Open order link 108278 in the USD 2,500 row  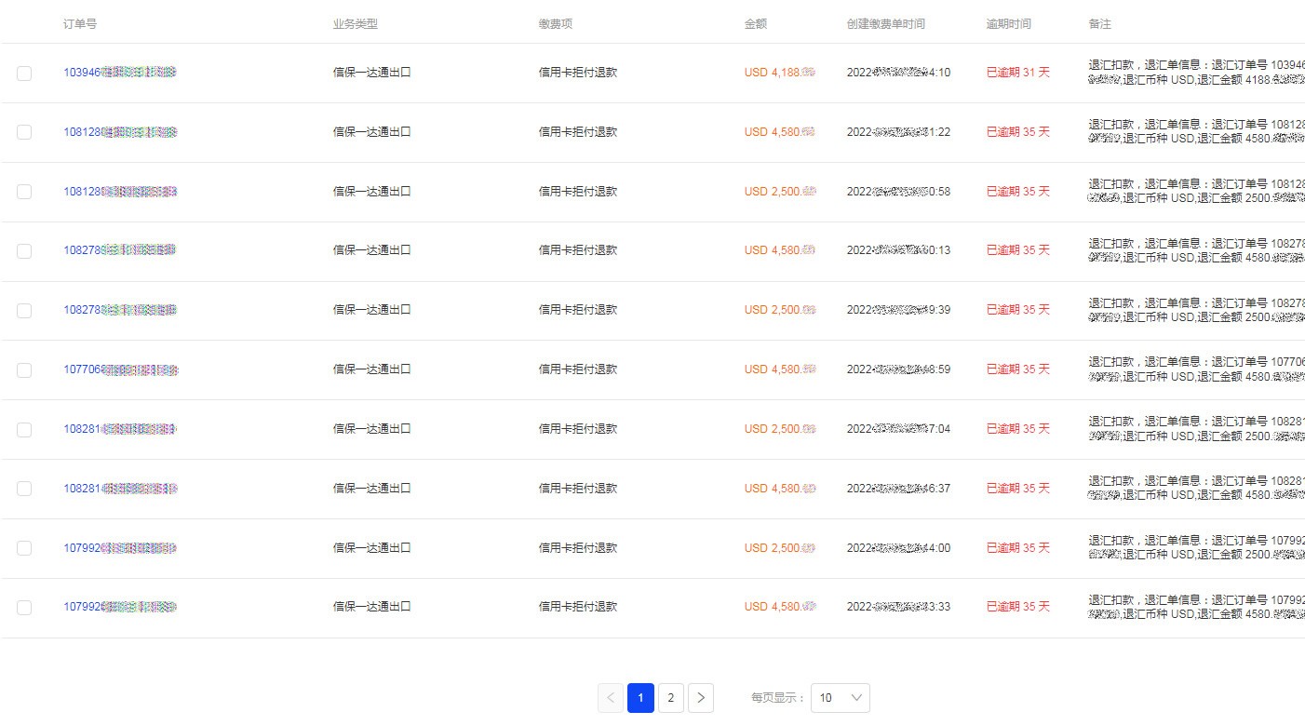pyautogui.click(x=120, y=310)
